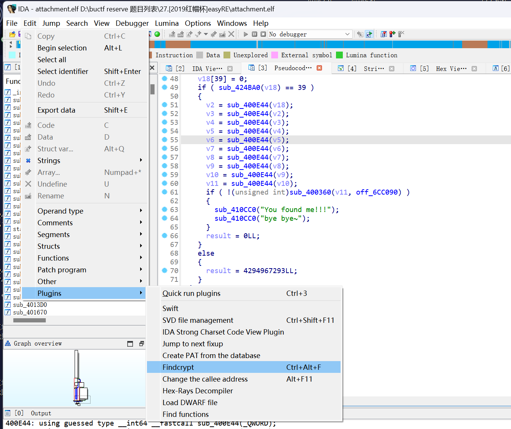Screen dimensions: 511x429
Task: Click the Undefine X icon in Edit menu
Action: (x=28, y=184)
